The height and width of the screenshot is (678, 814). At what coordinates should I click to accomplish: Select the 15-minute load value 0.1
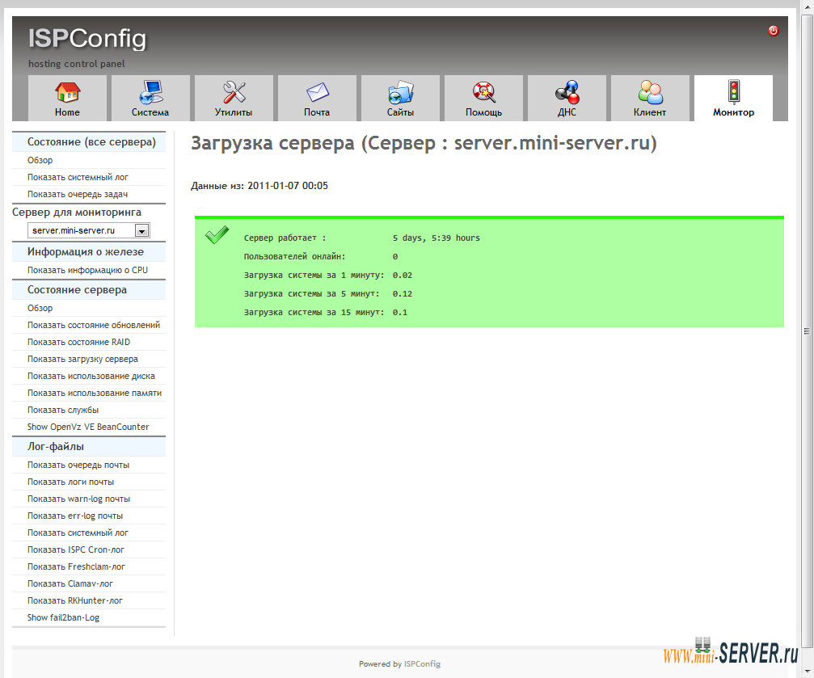400,313
